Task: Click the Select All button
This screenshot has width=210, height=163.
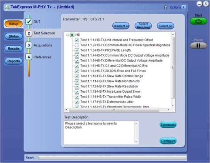Action: click(166, 26)
